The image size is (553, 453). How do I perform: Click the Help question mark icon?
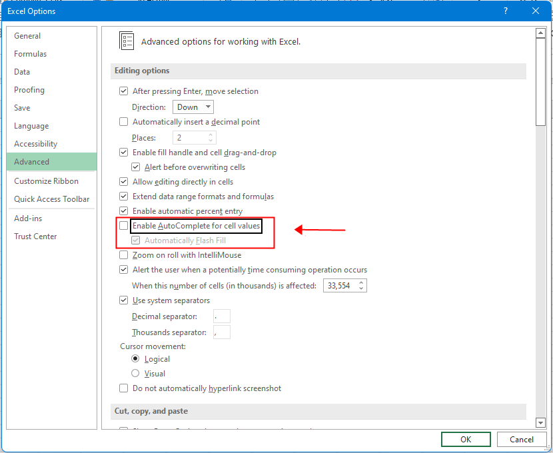[x=505, y=11]
